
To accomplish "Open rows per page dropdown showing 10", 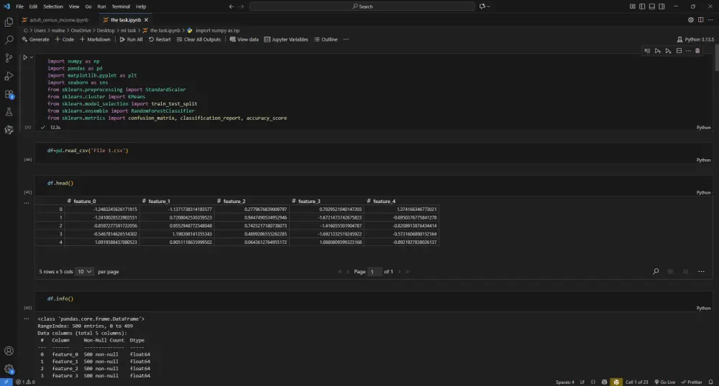I will (x=84, y=271).
